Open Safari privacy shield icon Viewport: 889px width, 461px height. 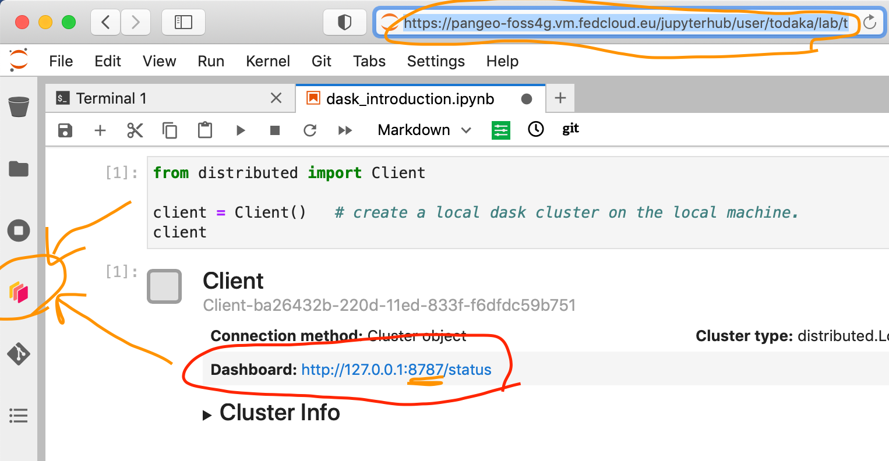[x=345, y=22]
